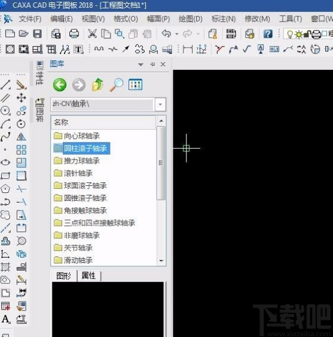Click the surface roughness check-mark icon
The height and width of the screenshot is (337, 333).
point(246,49)
